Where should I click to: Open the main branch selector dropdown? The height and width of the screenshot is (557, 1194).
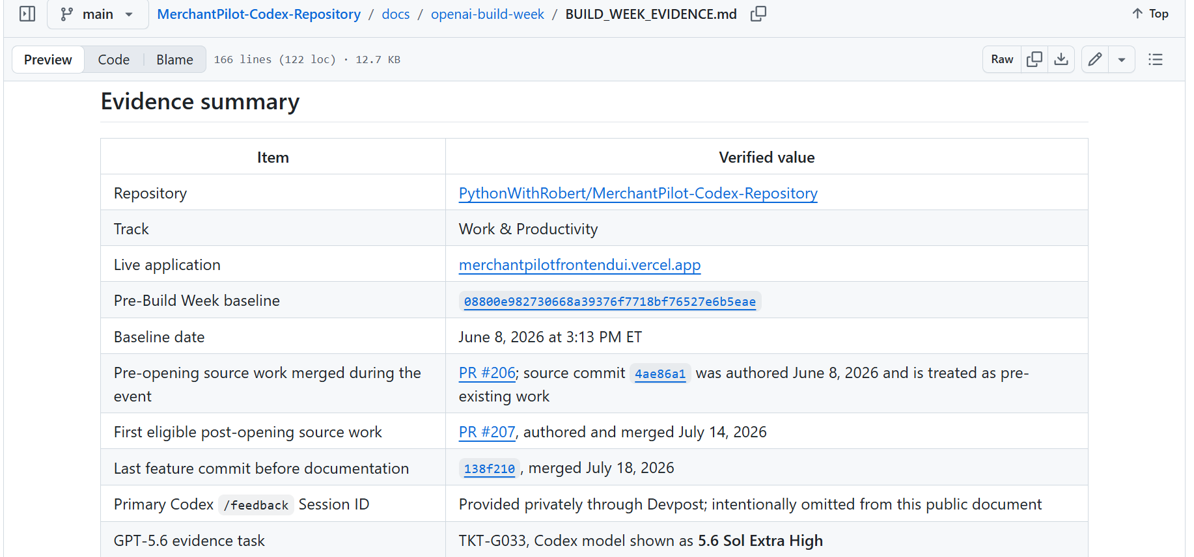pos(98,14)
